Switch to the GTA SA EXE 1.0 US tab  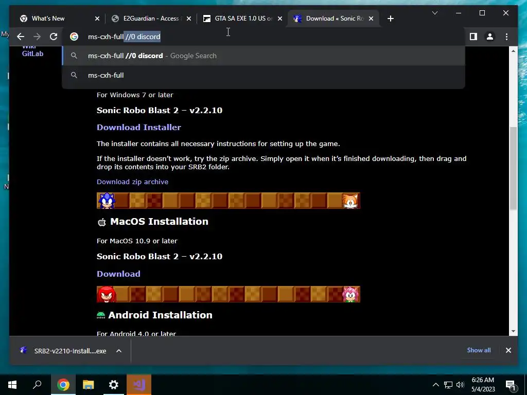(x=243, y=19)
